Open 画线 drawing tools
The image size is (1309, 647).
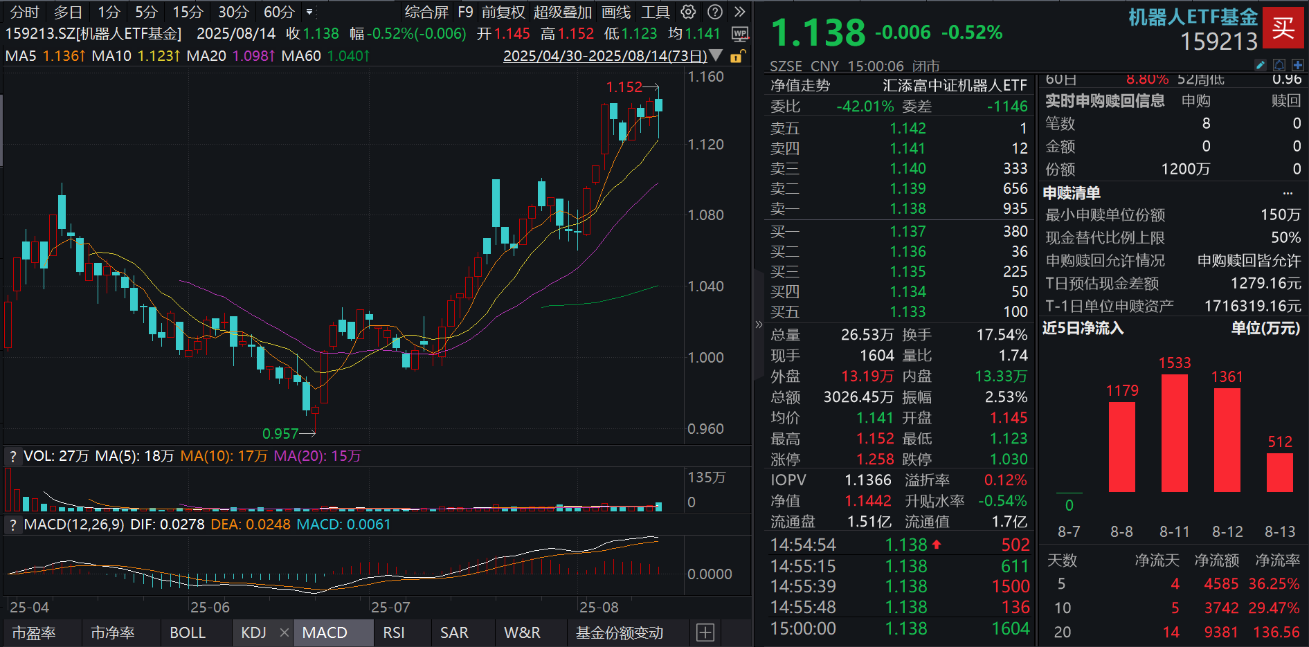pos(616,12)
